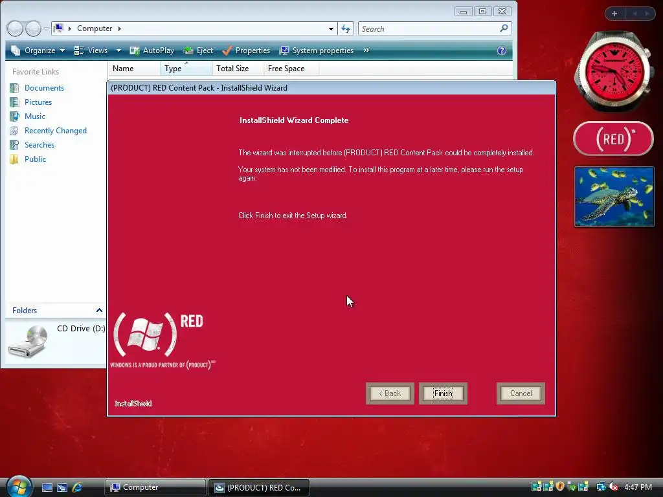Image resolution: width=663 pixels, height=497 pixels.
Task: Open the address bar history dropdown
Action: [x=331, y=28]
